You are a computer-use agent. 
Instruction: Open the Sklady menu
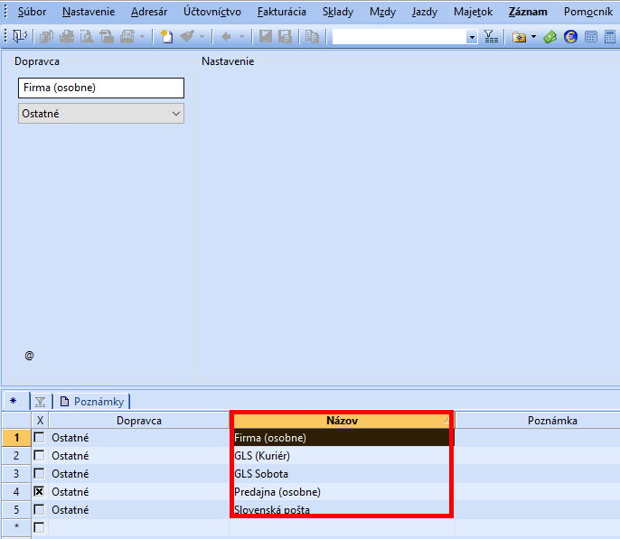pyautogui.click(x=338, y=12)
